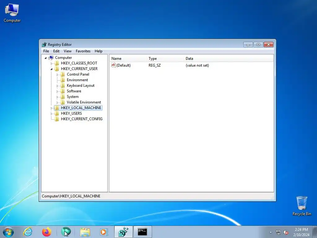Expand the Control Panel key arrow
This screenshot has width=317, height=238.
click(57, 74)
